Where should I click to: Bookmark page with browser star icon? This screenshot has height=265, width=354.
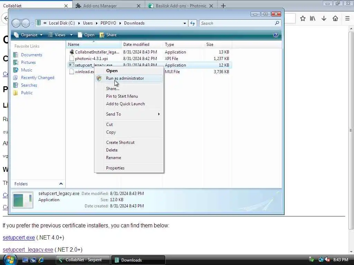303,19
